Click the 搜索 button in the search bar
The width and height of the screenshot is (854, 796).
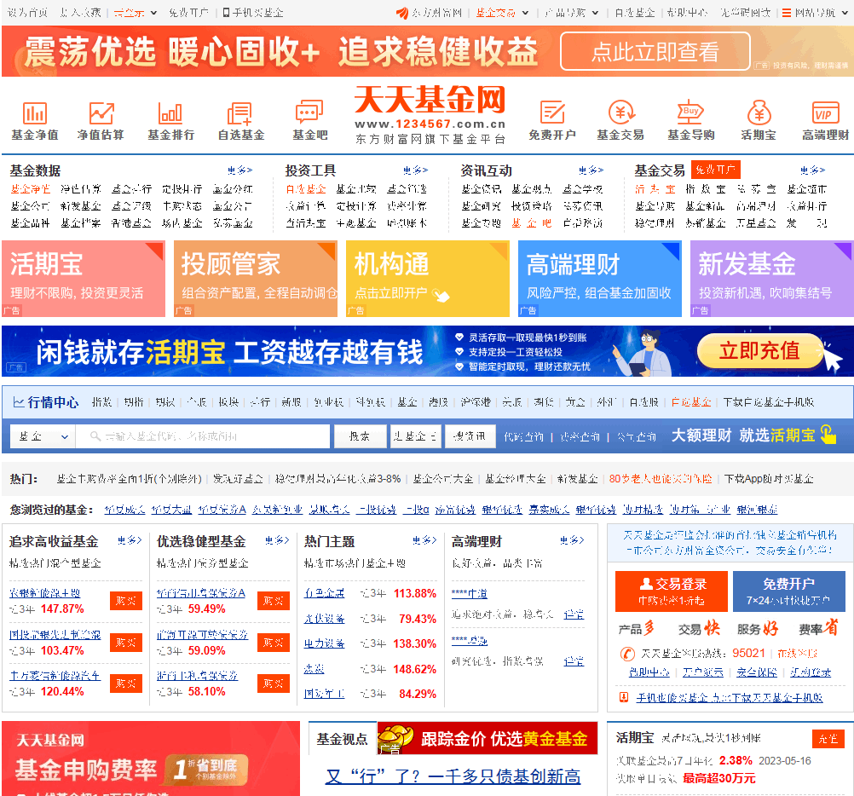click(360, 436)
